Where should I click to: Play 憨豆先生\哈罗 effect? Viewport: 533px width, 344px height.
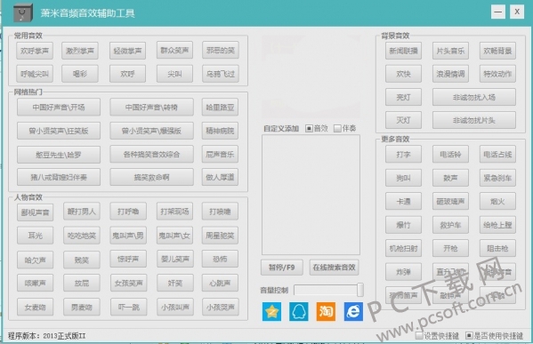click(x=59, y=155)
